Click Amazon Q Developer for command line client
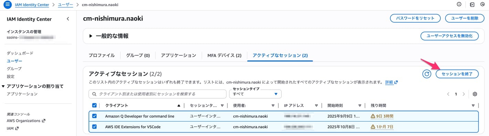Image resolution: width=489 pixels, height=136 pixels. tap(140, 116)
